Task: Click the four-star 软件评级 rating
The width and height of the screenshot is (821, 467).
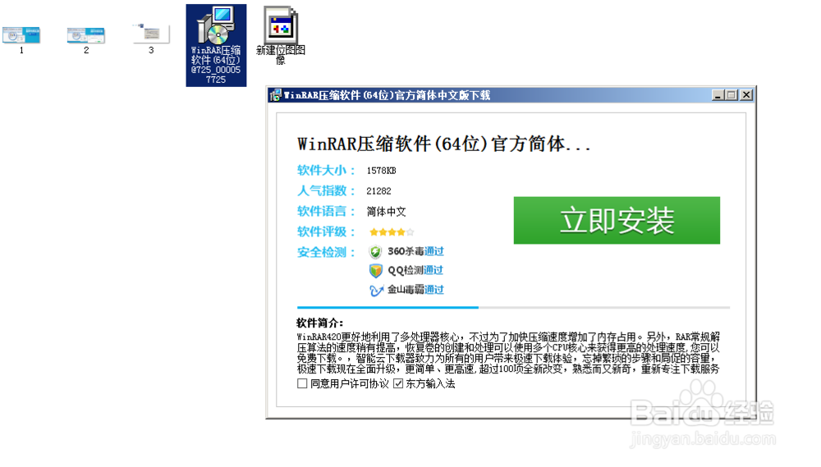Action: coord(392,232)
